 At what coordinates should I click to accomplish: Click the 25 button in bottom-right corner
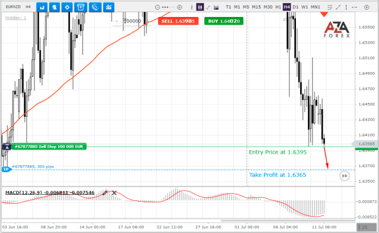tap(366, 227)
